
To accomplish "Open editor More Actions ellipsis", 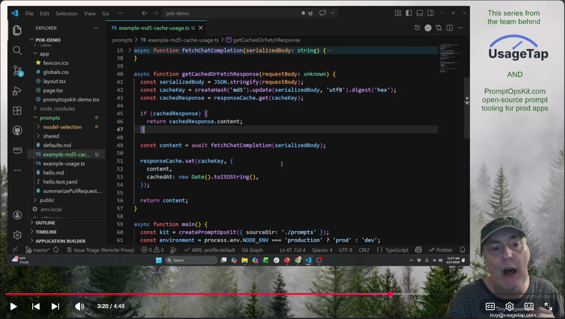I will click(460, 28).
